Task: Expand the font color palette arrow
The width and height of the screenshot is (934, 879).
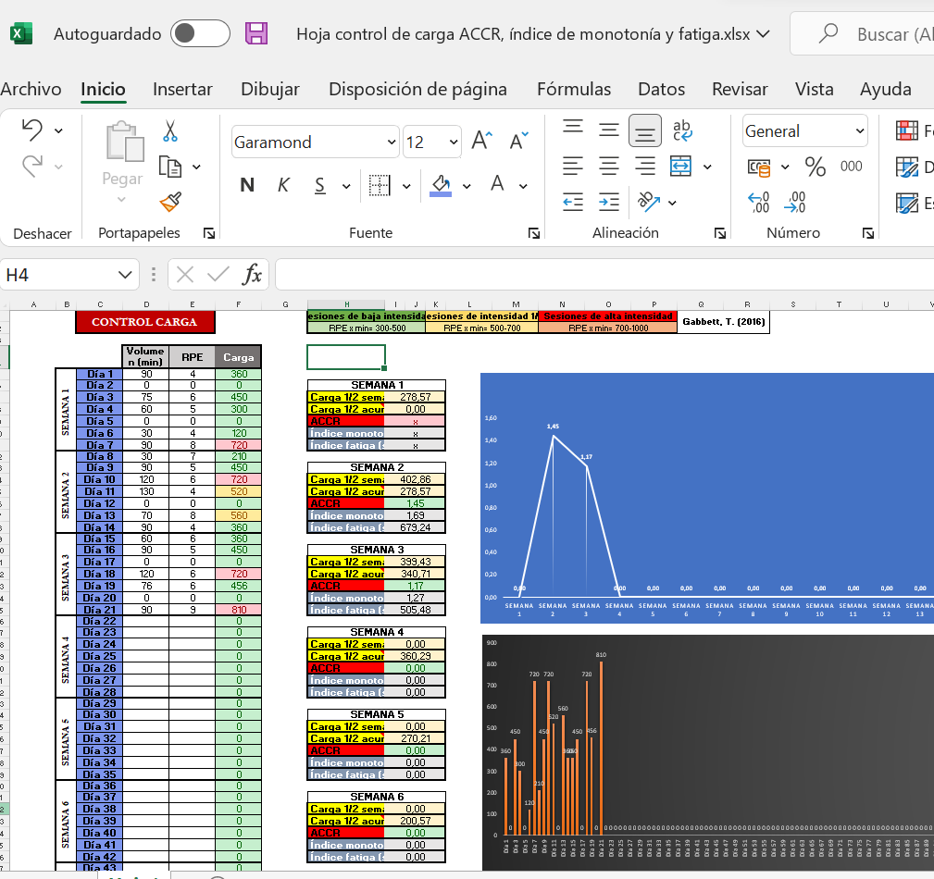Action: [523, 186]
